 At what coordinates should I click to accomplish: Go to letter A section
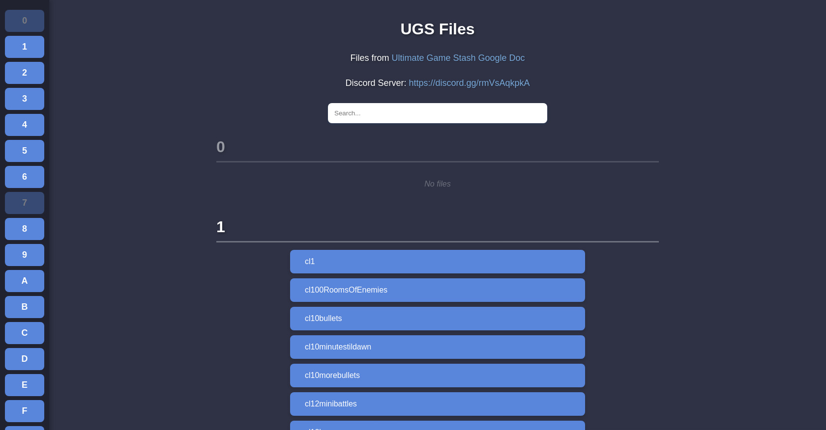[x=25, y=281]
